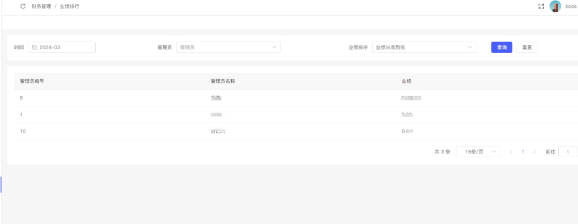Toggle fullscreen with the expand icon
The height and width of the screenshot is (224, 578).
coord(541,6)
